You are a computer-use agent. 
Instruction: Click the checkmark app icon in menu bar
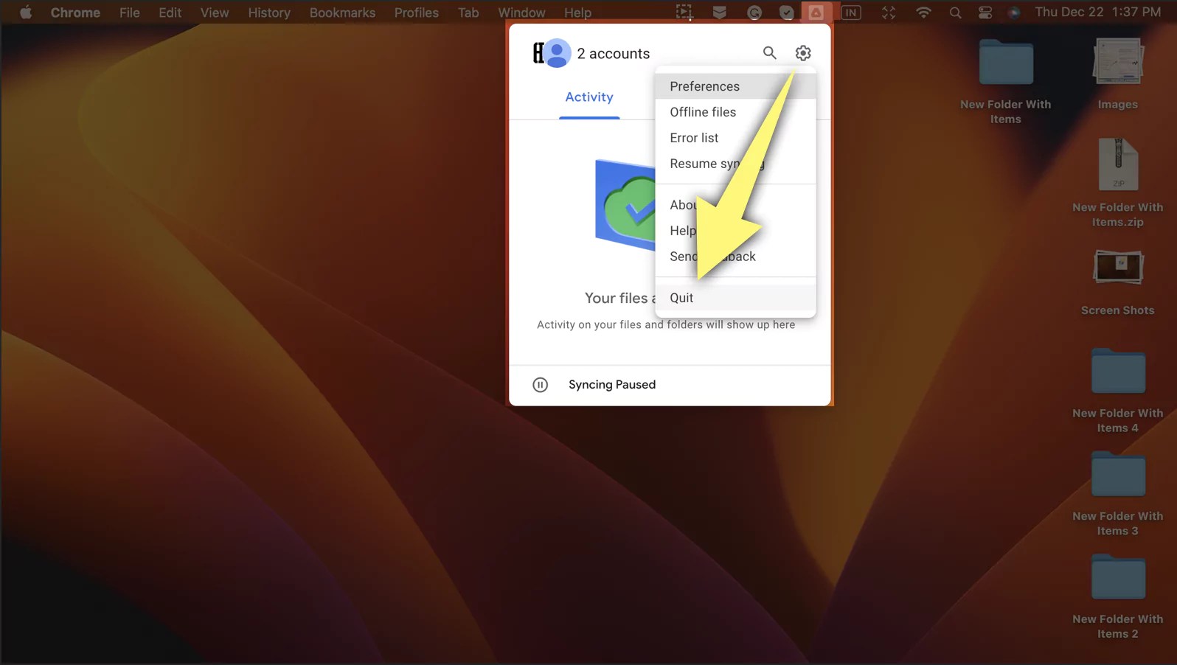point(786,13)
